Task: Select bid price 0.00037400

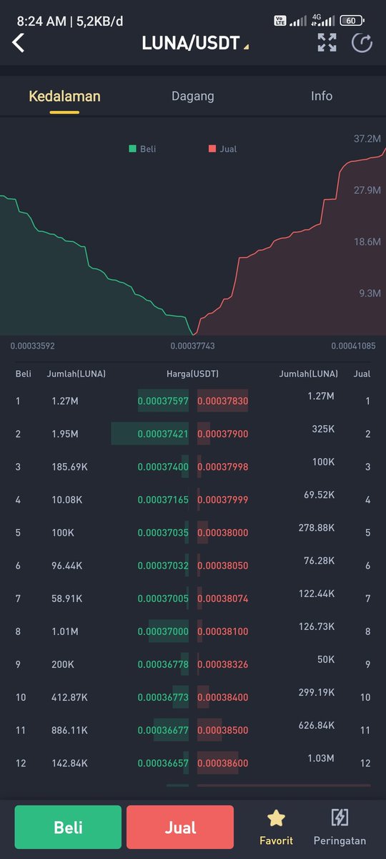Action: tap(163, 467)
